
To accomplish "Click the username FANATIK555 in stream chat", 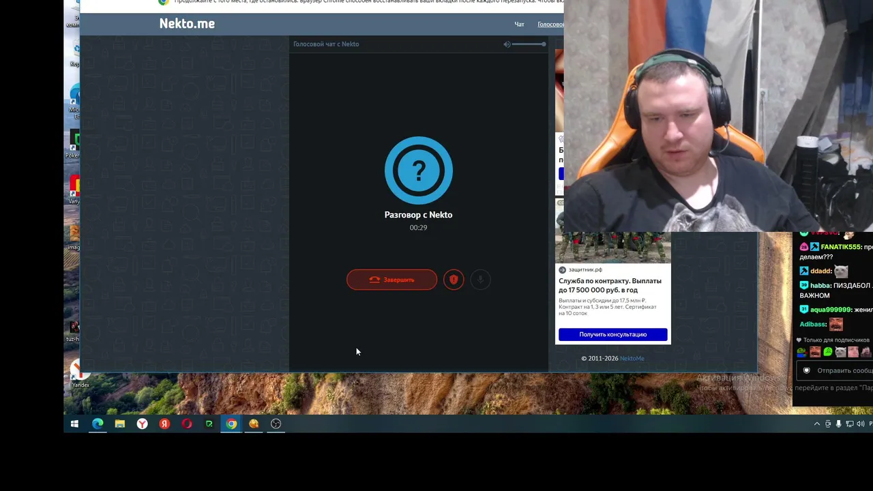I will pyautogui.click(x=840, y=247).
